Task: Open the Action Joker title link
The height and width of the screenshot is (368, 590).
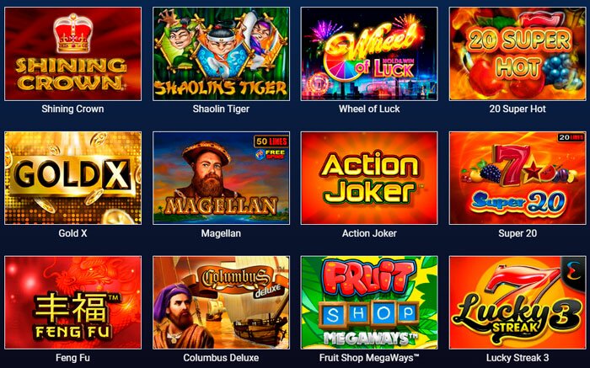Action: point(369,233)
